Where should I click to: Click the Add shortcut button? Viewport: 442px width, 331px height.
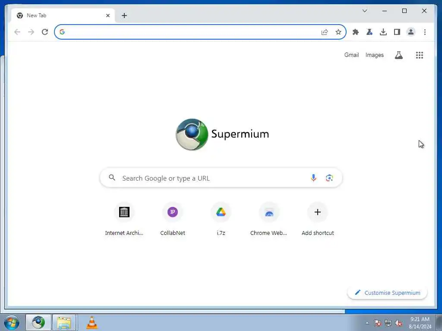pos(318,219)
